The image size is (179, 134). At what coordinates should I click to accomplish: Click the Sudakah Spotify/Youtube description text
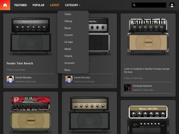tap(147, 70)
